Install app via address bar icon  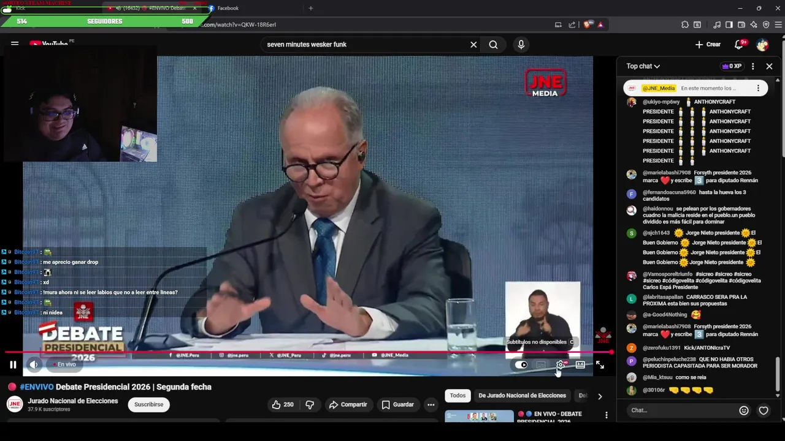click(558, 24)
